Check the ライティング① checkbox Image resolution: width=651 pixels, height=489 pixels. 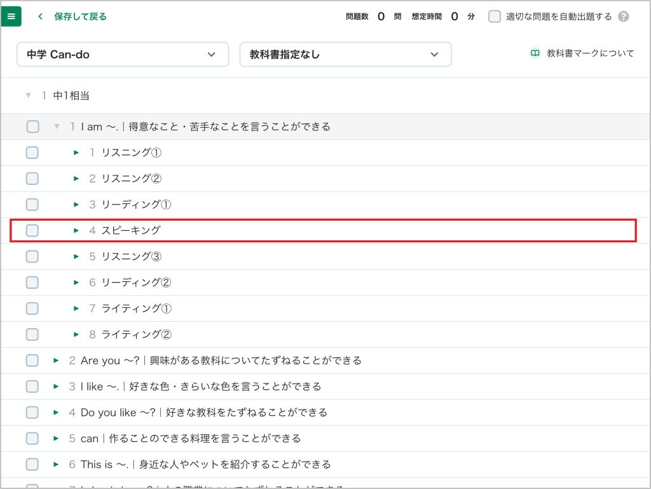(32, 308)
